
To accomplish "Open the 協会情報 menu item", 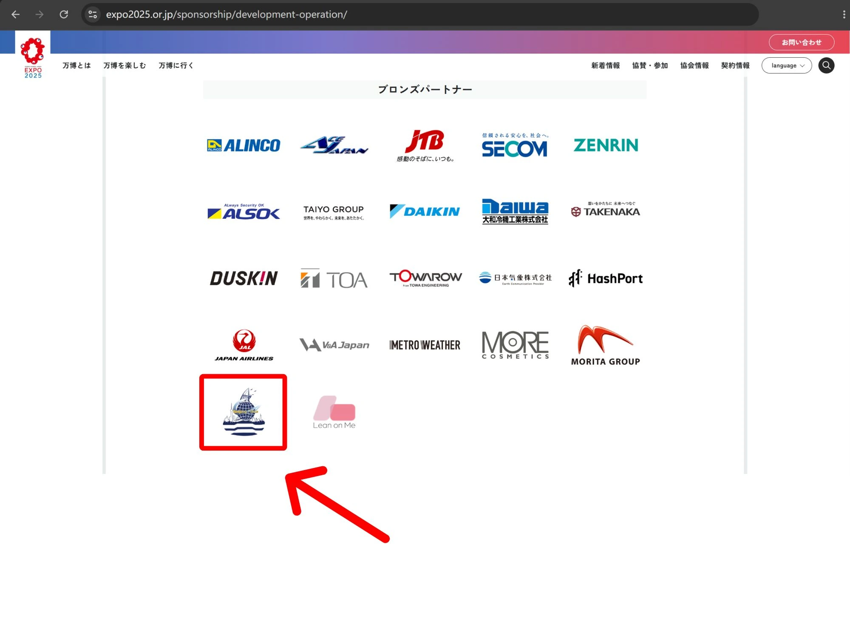I will click(694, 65).
